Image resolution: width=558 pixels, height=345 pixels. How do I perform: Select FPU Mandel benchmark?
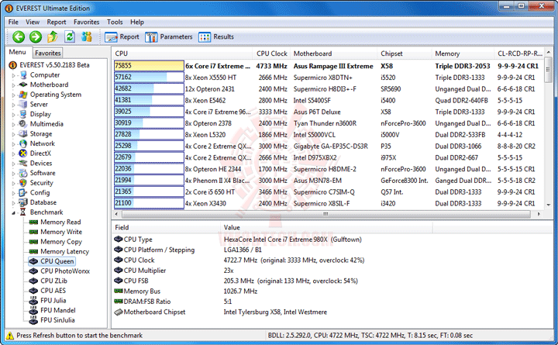point(58,310)
